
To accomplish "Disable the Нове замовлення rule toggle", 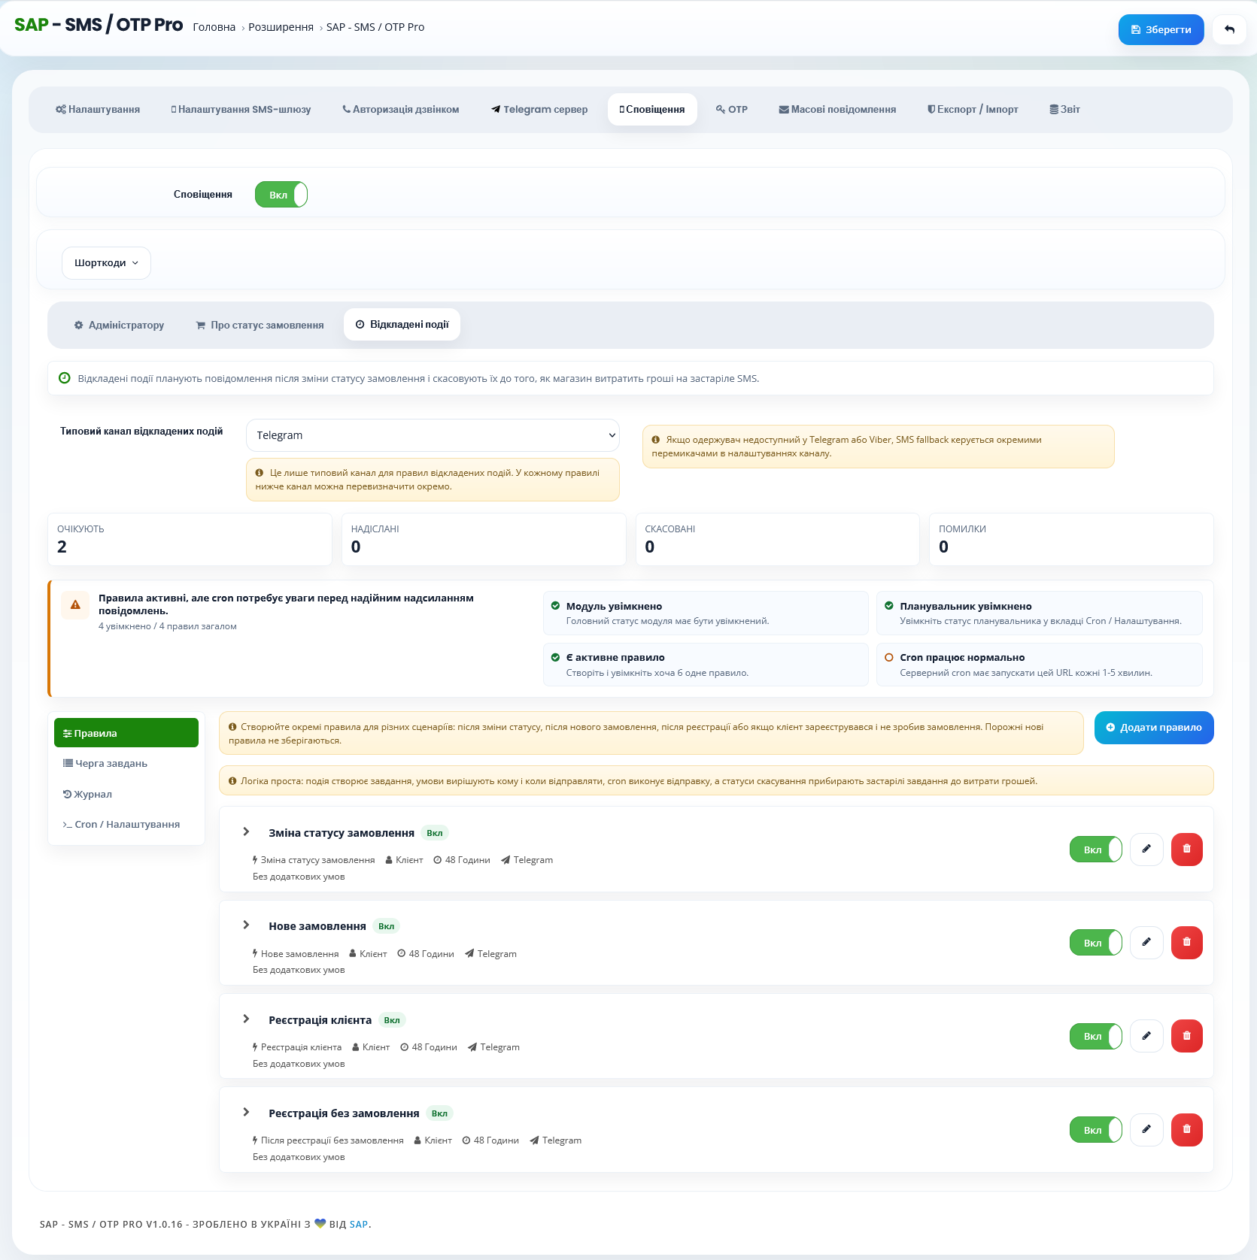I will click(1095, 943).
